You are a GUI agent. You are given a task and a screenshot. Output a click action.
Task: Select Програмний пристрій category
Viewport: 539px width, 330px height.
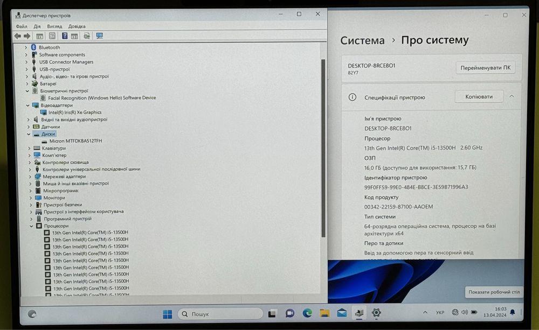68,219
